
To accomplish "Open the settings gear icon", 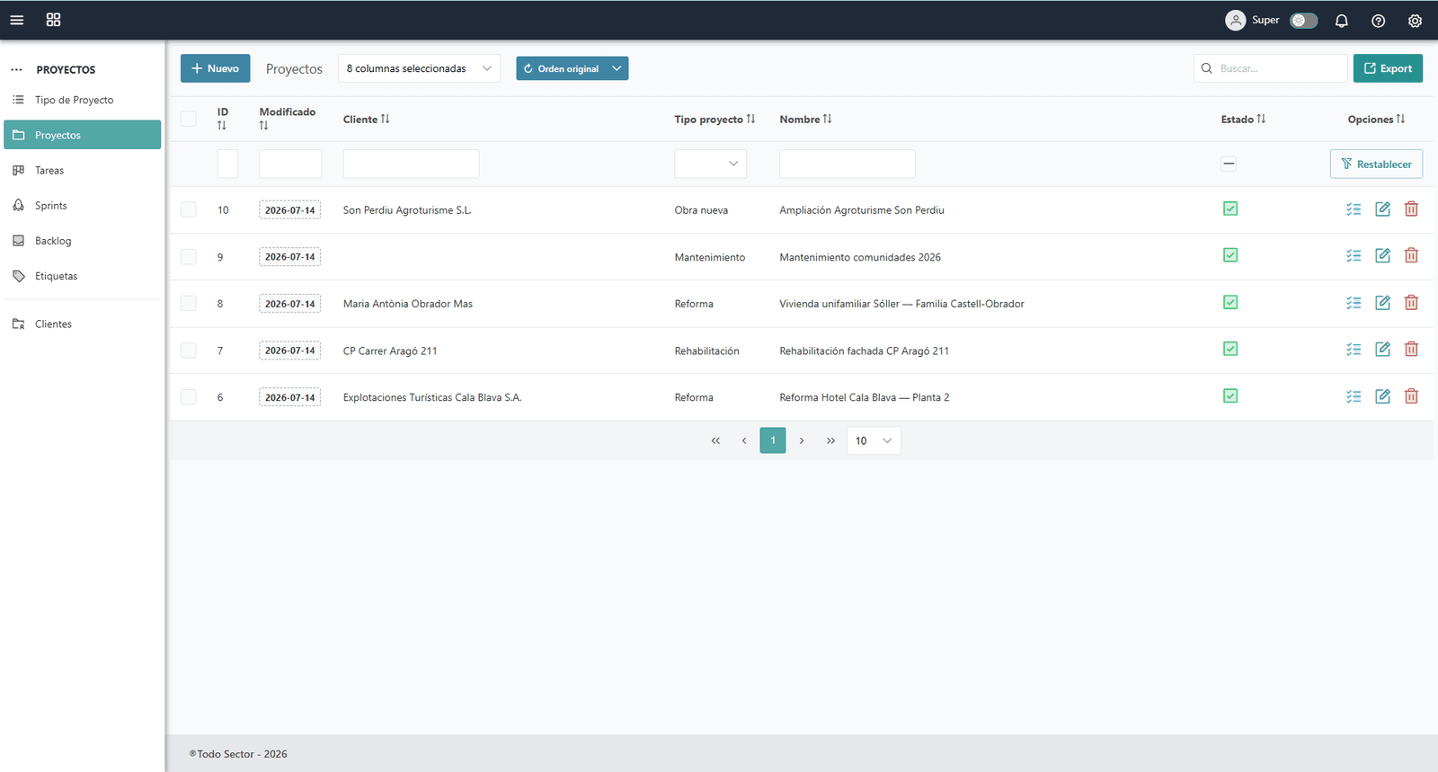I will click(x=1415, y=21).
